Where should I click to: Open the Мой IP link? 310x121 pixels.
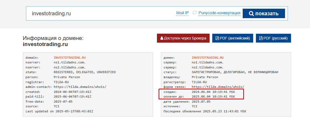pyautogui.click(x=182, y=13)
